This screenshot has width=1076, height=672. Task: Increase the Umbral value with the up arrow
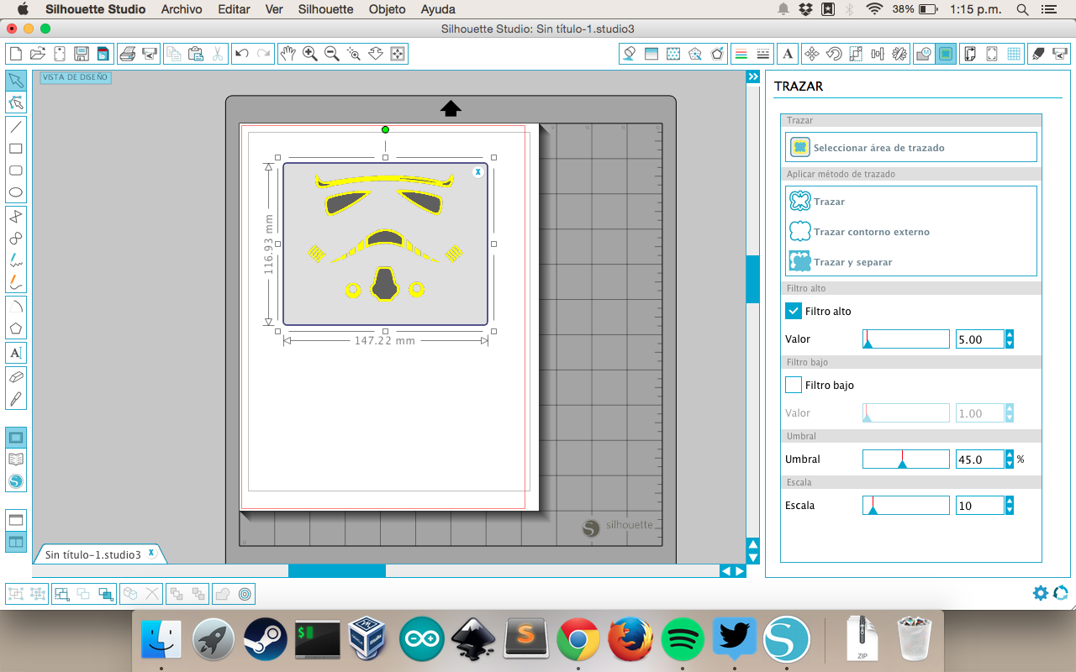pyautogui.click(x=1010, y=454)
